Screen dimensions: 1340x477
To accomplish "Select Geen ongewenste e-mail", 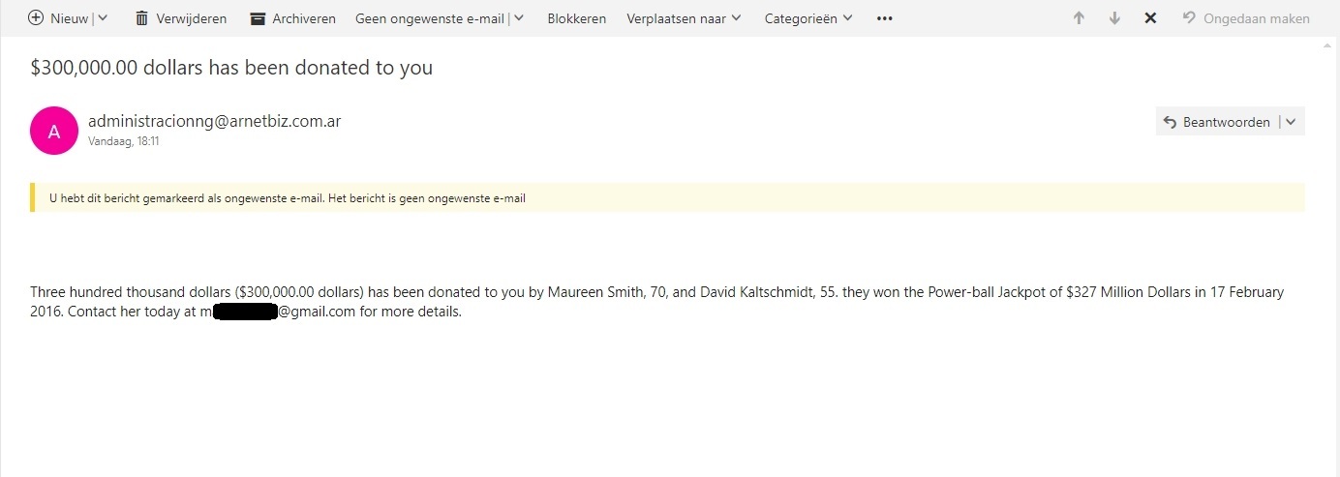I will point(429,18).
